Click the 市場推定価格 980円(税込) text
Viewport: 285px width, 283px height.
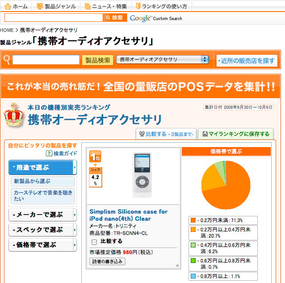(121, 252)
